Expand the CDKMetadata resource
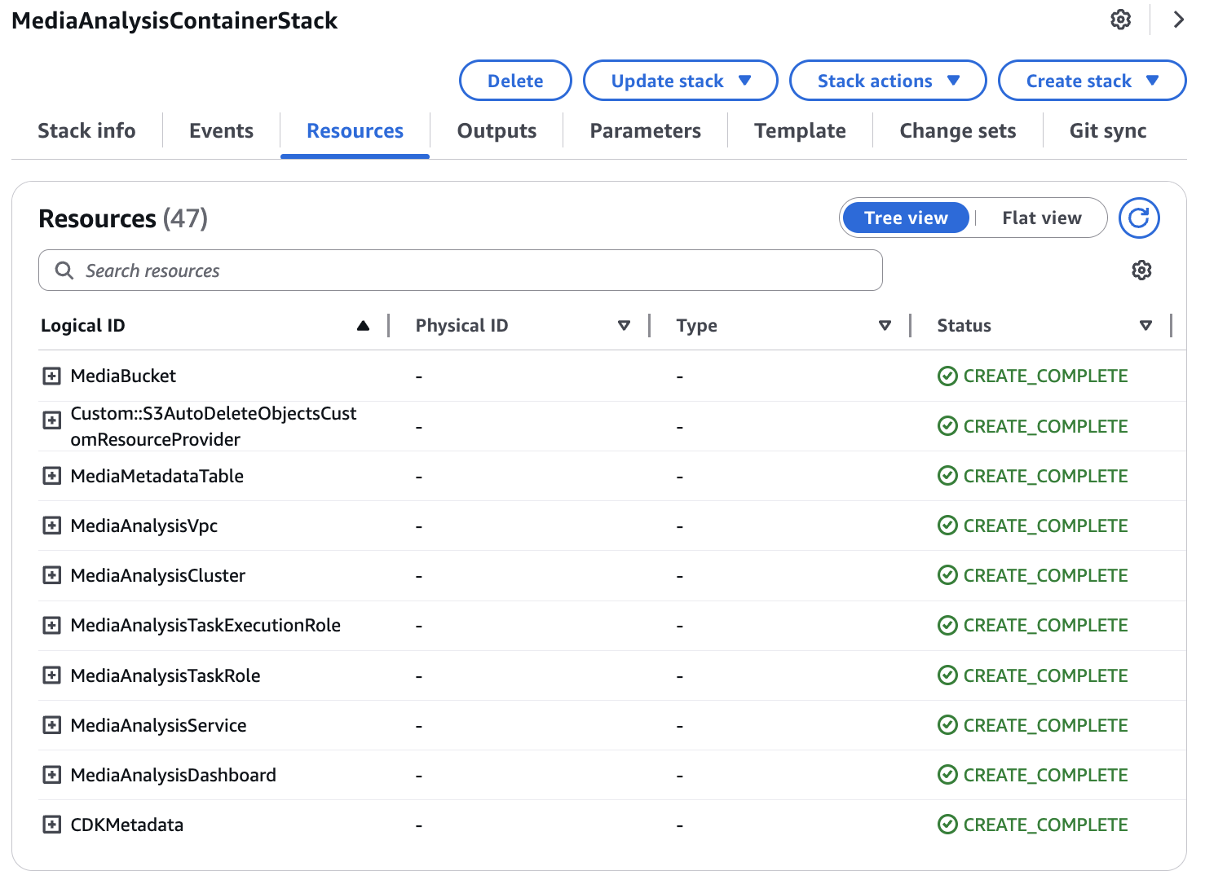This screenshot has width=1205, height=893. click(x=51, y=825)
